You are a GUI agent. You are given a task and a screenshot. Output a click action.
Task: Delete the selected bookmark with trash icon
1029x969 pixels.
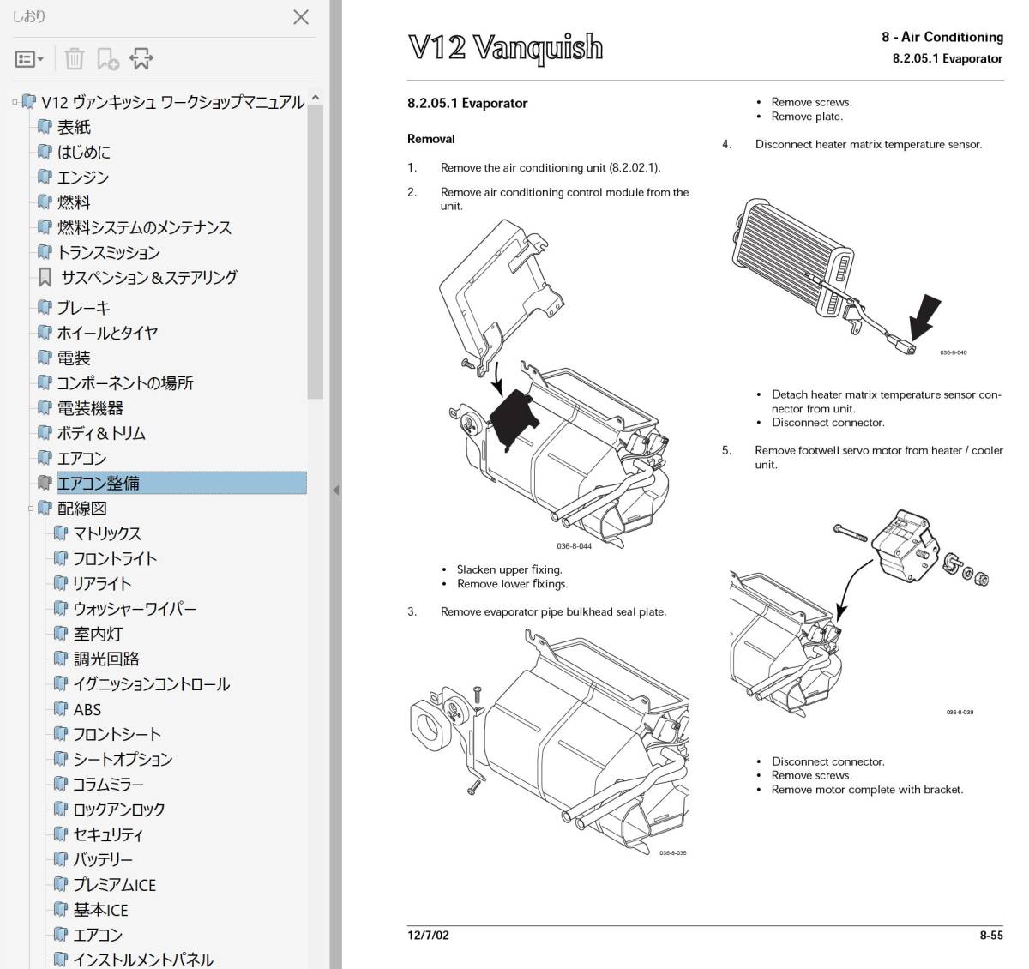coord(75,59)
